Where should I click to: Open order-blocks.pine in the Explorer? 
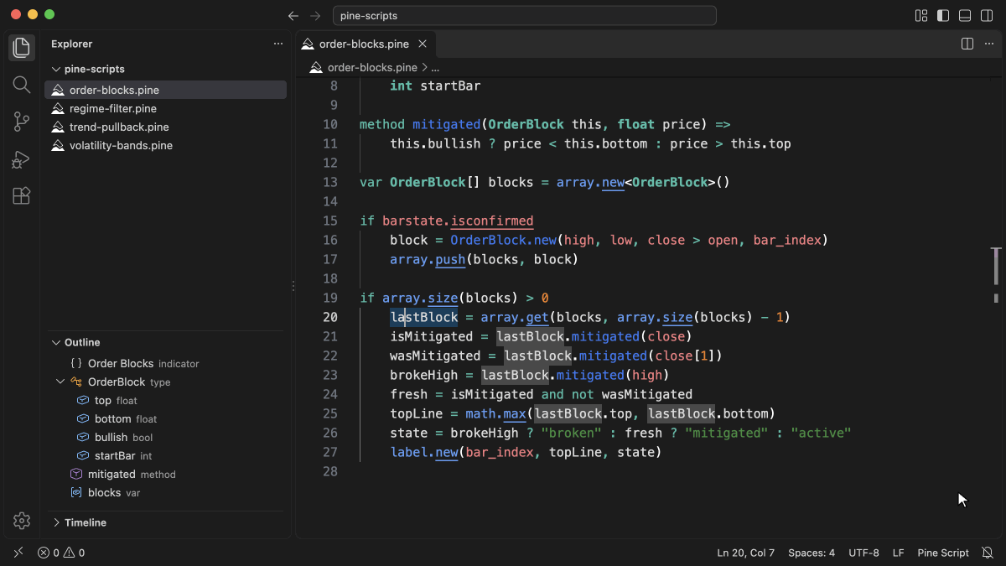[165, 90]
